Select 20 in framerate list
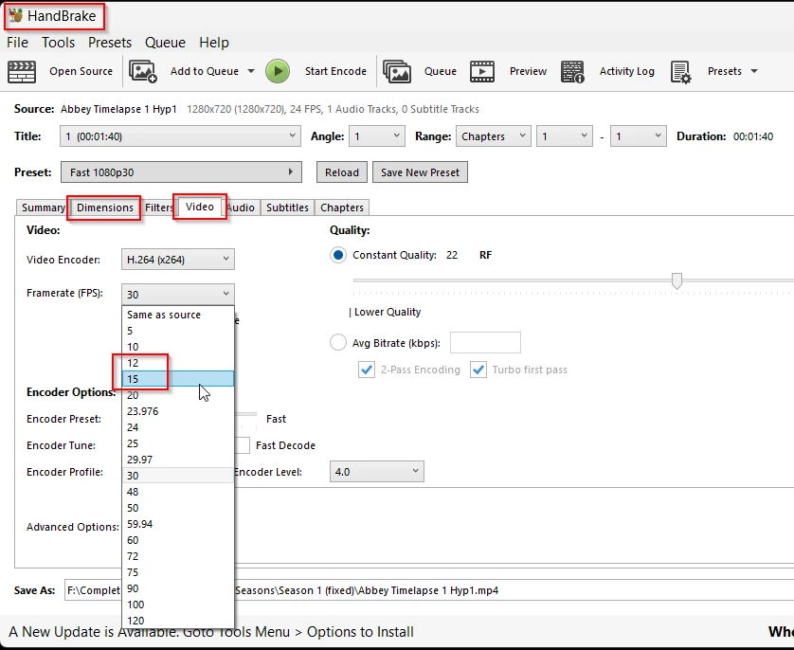The image size is (794, 650). (x=178, y=395)
